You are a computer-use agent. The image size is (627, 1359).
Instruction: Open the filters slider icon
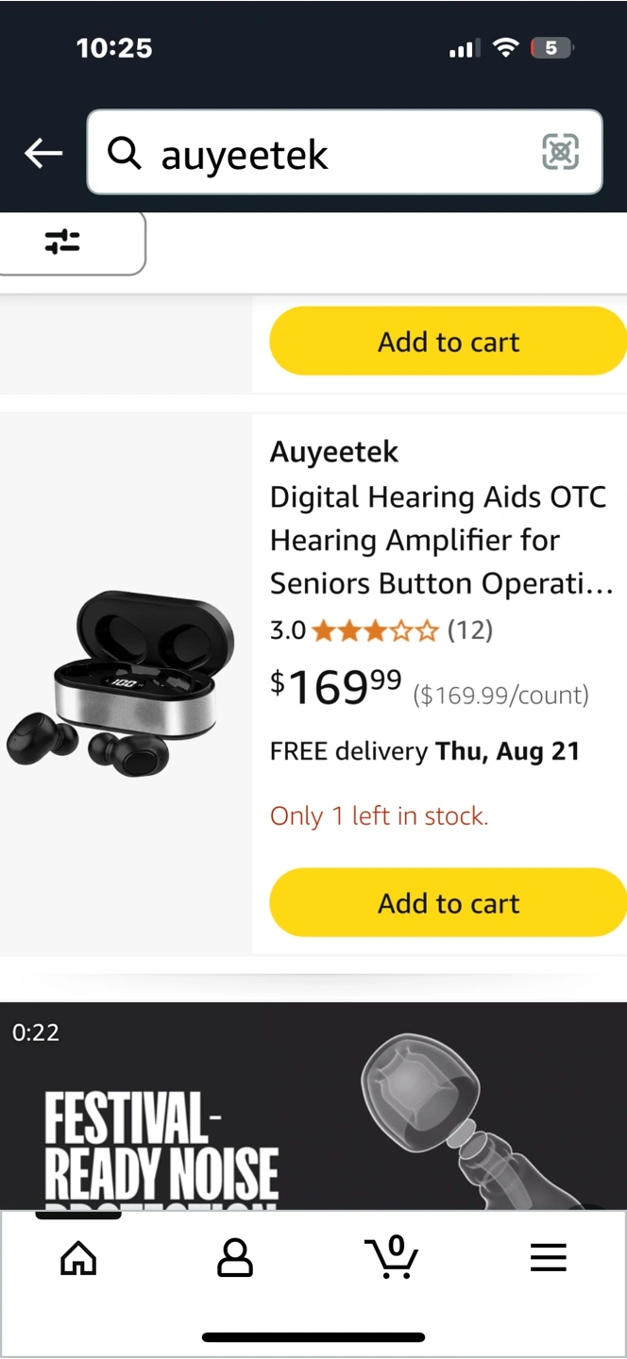62,243
